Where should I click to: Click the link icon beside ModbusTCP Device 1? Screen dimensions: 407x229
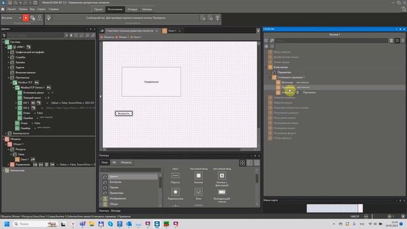click(x=48, y=88)
